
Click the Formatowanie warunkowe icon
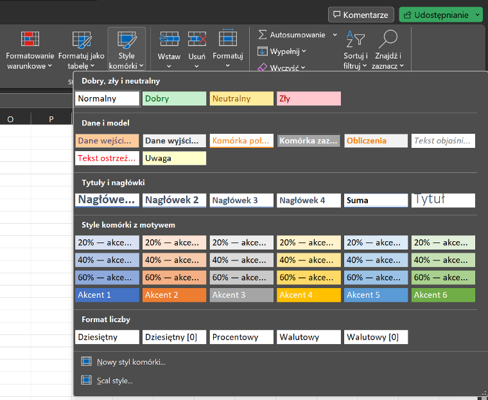tap(30, 40)
